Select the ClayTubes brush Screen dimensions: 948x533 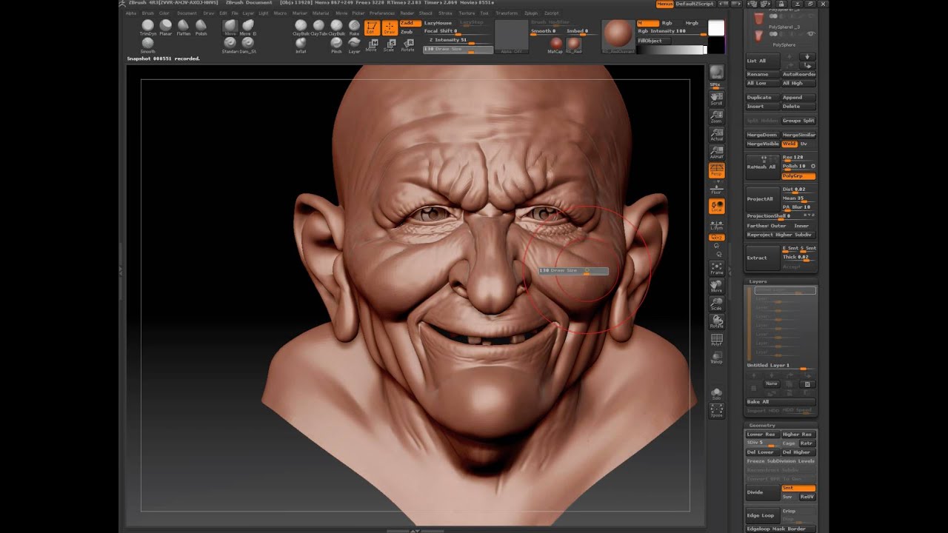[318, 27]
